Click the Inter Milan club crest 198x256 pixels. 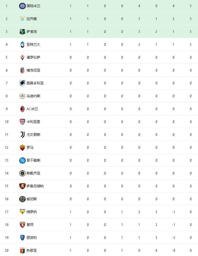22,6
